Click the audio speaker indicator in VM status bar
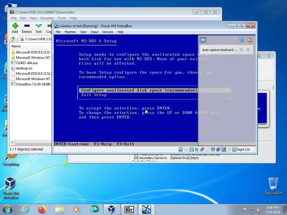Viewport: 287px width, 215px height. 196,149
